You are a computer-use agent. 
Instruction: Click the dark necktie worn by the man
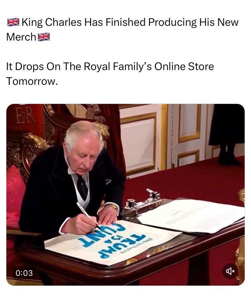(82, 187)
